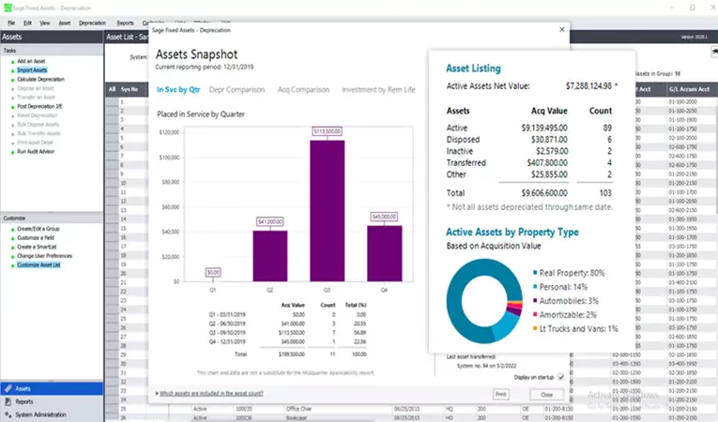Click the G/L Accum Acct column header
The height and width of the screenshot is (422, 718).
click(692, 89)
